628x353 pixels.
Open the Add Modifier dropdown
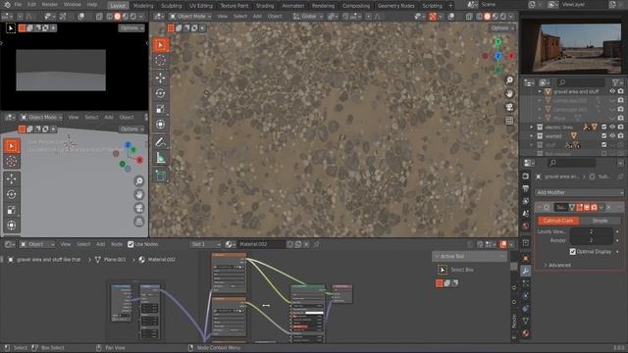[579, 192]
